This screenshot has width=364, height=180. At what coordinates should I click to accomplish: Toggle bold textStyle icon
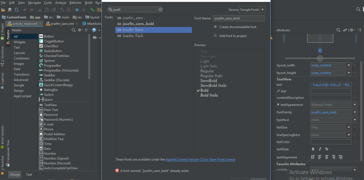[x=313, y=149]
